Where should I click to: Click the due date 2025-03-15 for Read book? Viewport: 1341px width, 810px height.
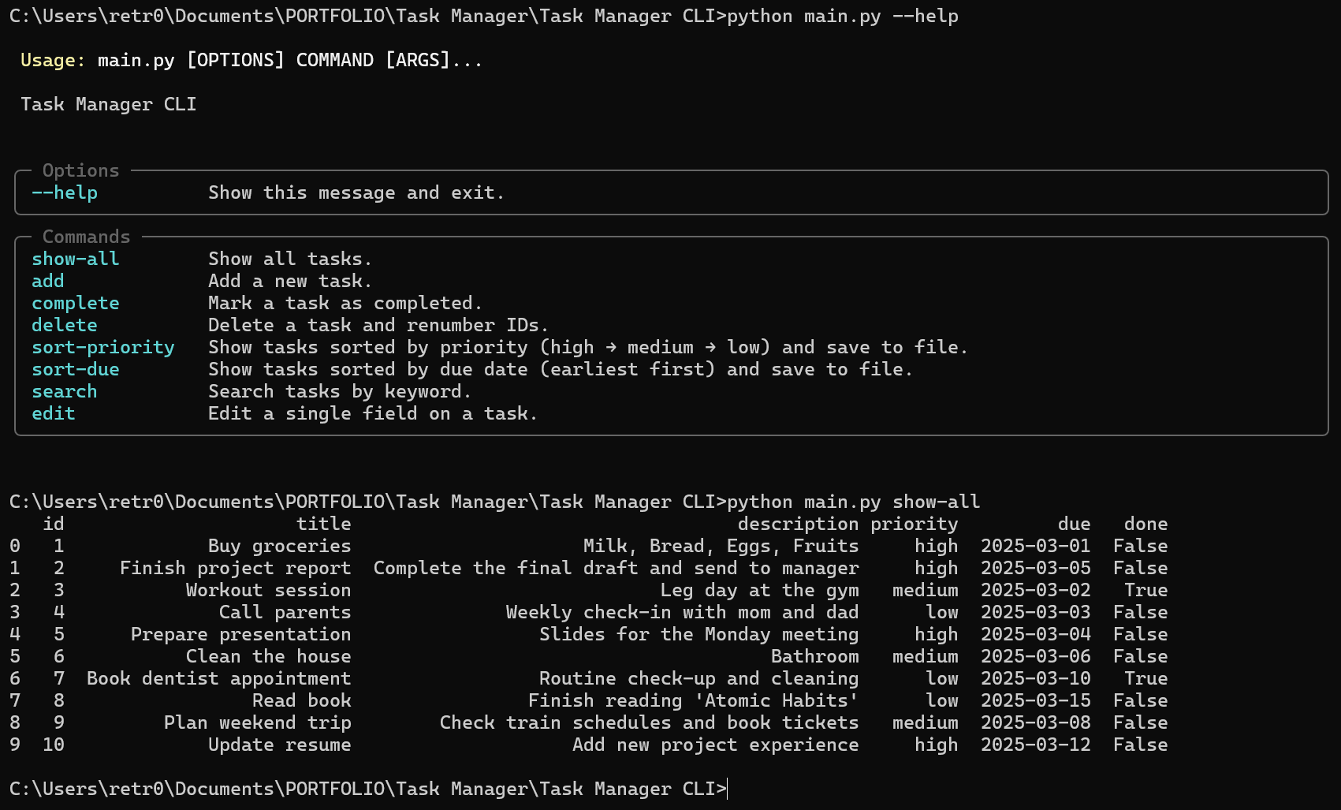click(1036, 700)
